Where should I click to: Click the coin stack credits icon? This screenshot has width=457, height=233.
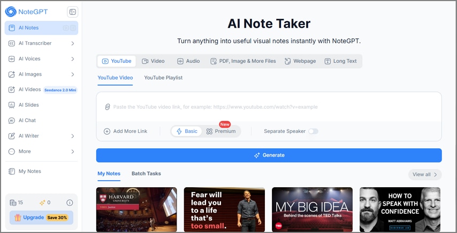tap(13, 203)
